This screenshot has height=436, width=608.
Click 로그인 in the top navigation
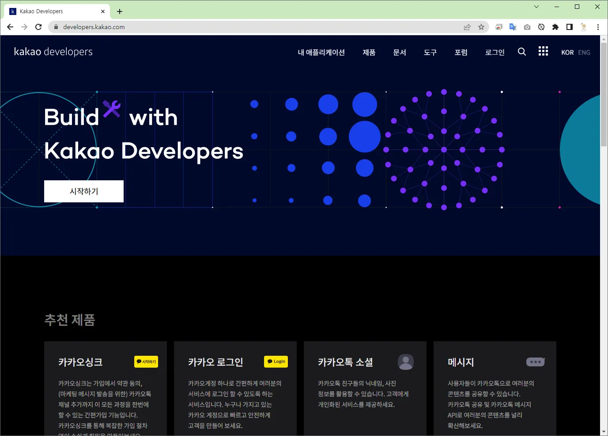[495, 52]
